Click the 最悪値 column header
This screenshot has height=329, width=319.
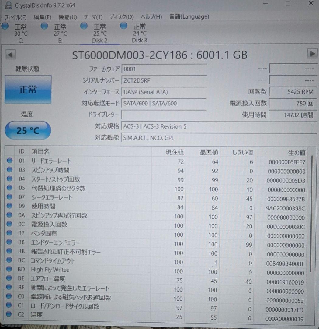(203, 152)
